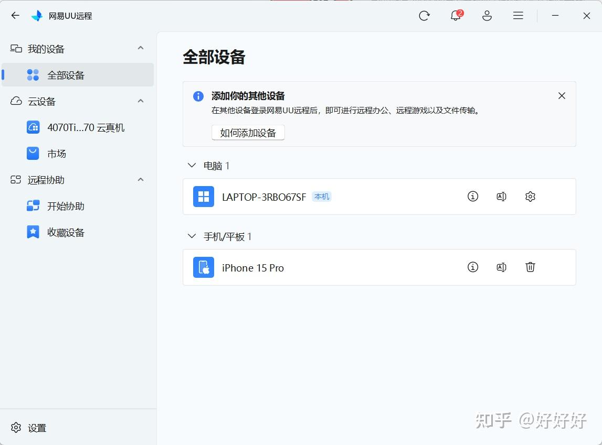This screenshot has width=602, height=445.
Task: Select 全部设备 in the sidebar
Action: click(x=78, y=75)
